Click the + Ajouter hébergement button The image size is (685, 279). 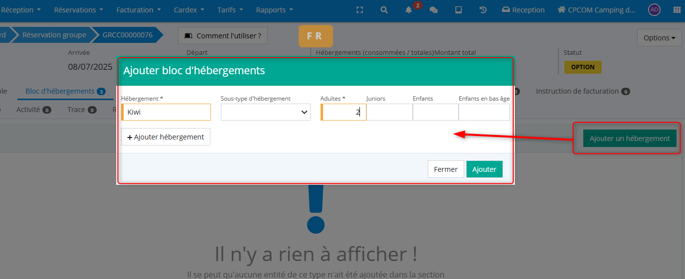click(x=166, y=137)
